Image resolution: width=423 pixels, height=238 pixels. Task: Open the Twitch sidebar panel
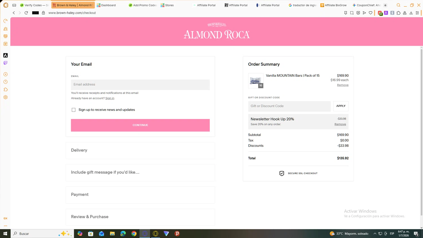click(5, 63)
